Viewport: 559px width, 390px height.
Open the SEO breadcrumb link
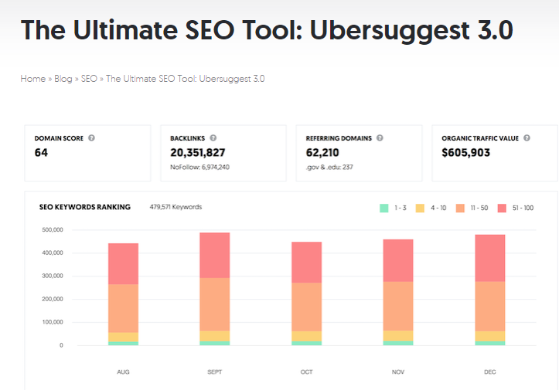pos(89,79)
